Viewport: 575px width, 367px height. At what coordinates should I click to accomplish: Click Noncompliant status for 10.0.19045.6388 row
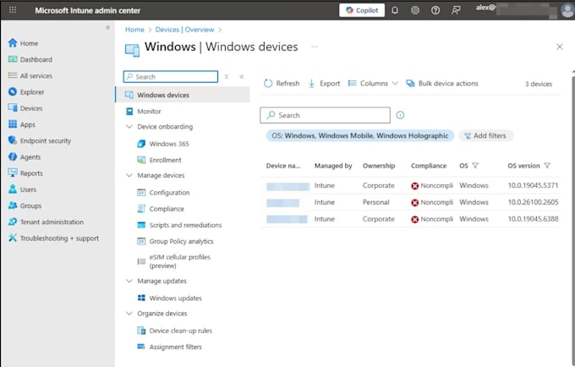pyautogui.click(x=432, y=219)
